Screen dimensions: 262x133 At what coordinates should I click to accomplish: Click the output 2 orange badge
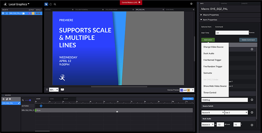coord(33,13)
